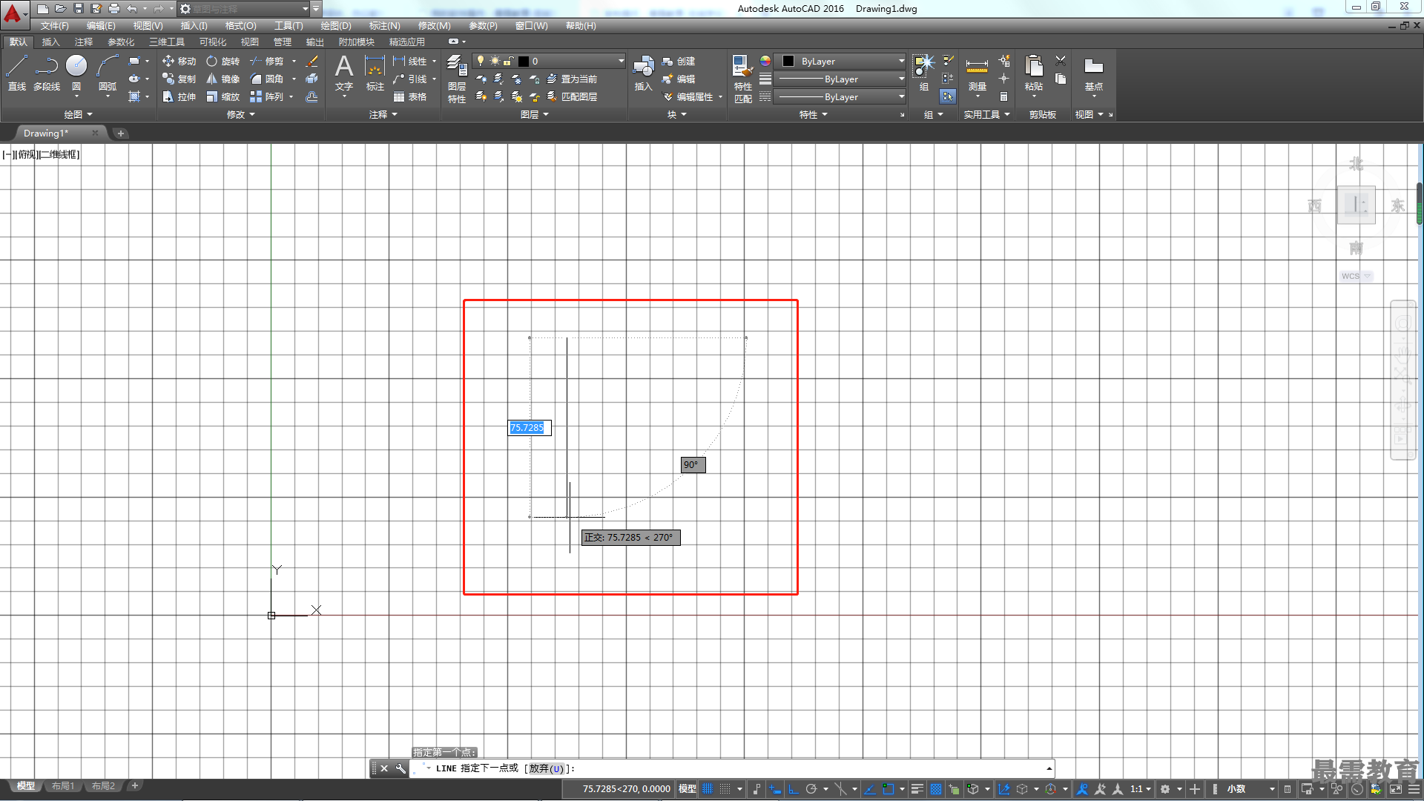The width and height of the screenshot is (1424, 801).
Task: Toggle polar tracking in status bar
Action: (x=811, y=789)
